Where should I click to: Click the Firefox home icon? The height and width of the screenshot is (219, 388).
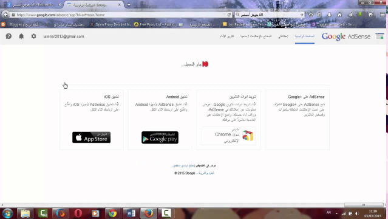tap(339, 15)
